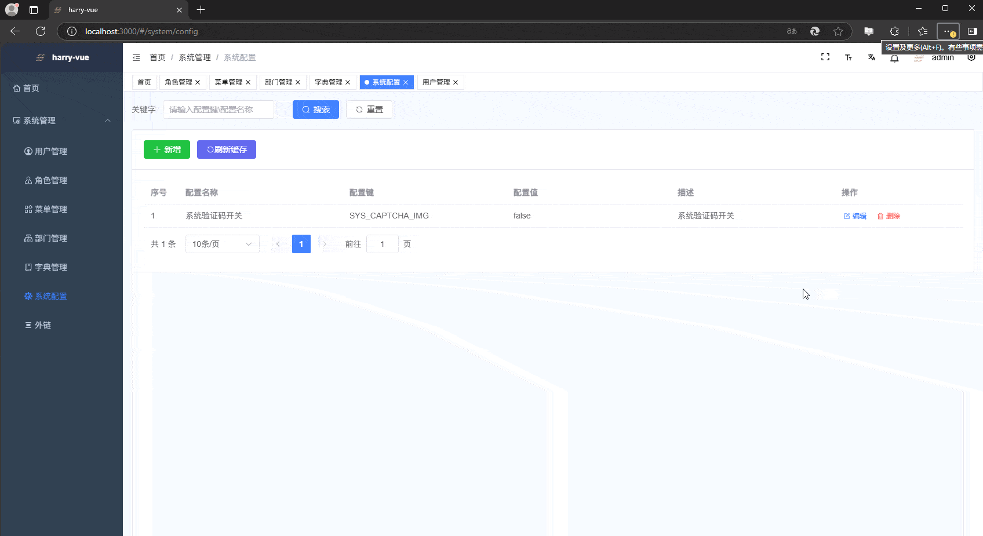Open 字典管理 in sidebar
983x536 pixels.
point(61,267)
